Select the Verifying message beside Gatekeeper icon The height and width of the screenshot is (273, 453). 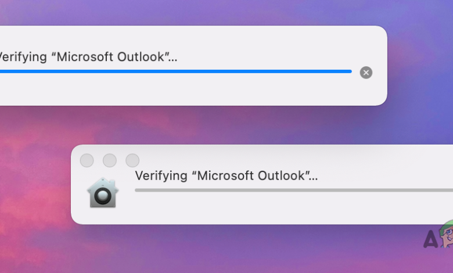[x=227, y=175]
